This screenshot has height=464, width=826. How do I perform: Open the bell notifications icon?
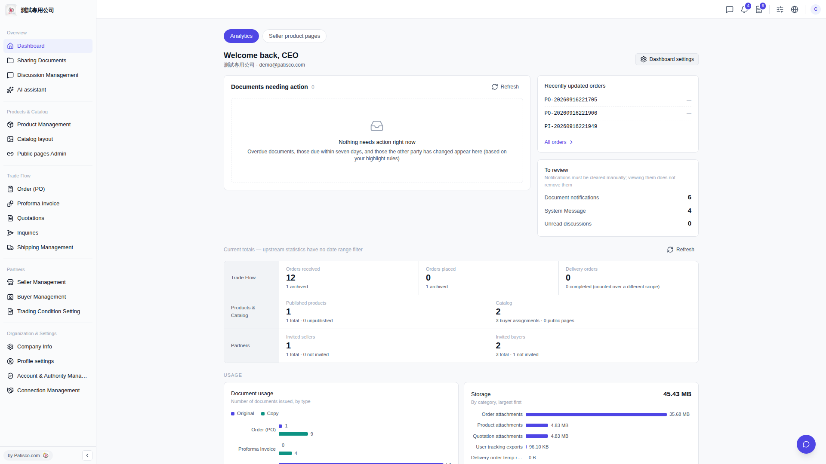pos(744,9)
